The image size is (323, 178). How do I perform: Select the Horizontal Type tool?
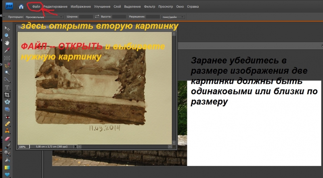click(7, 87)
